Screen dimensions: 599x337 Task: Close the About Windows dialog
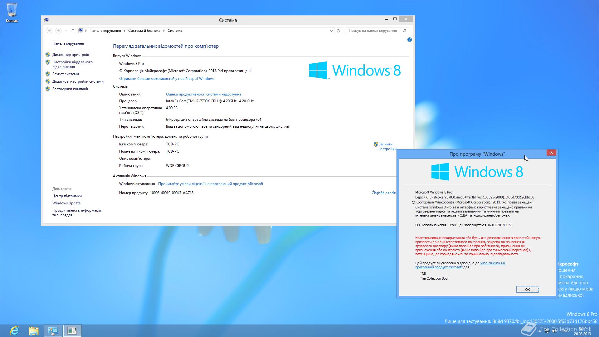551,153
